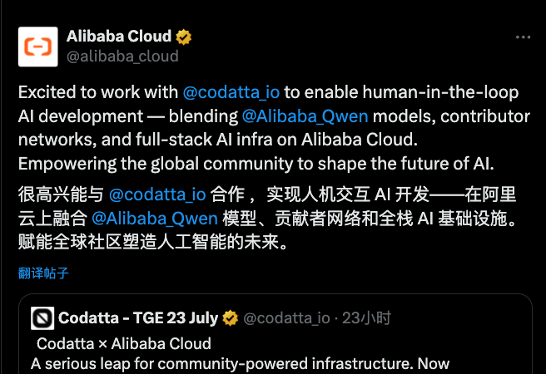Screen dimensions: 546x374
Task: Click 'networks, and full-stack AI infra' text line
Action: pos(218,140)
